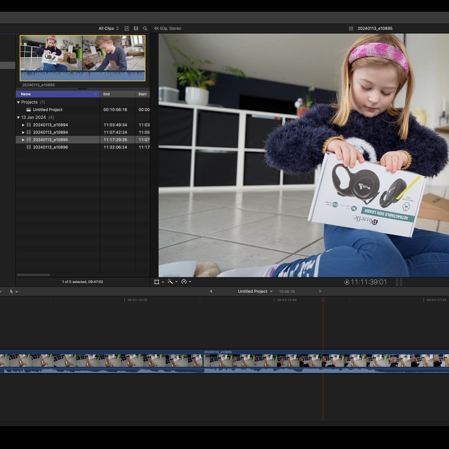This screenshot has height=449, width=449.
Task: Click the browser search magnifier icon
Action: 145,28
